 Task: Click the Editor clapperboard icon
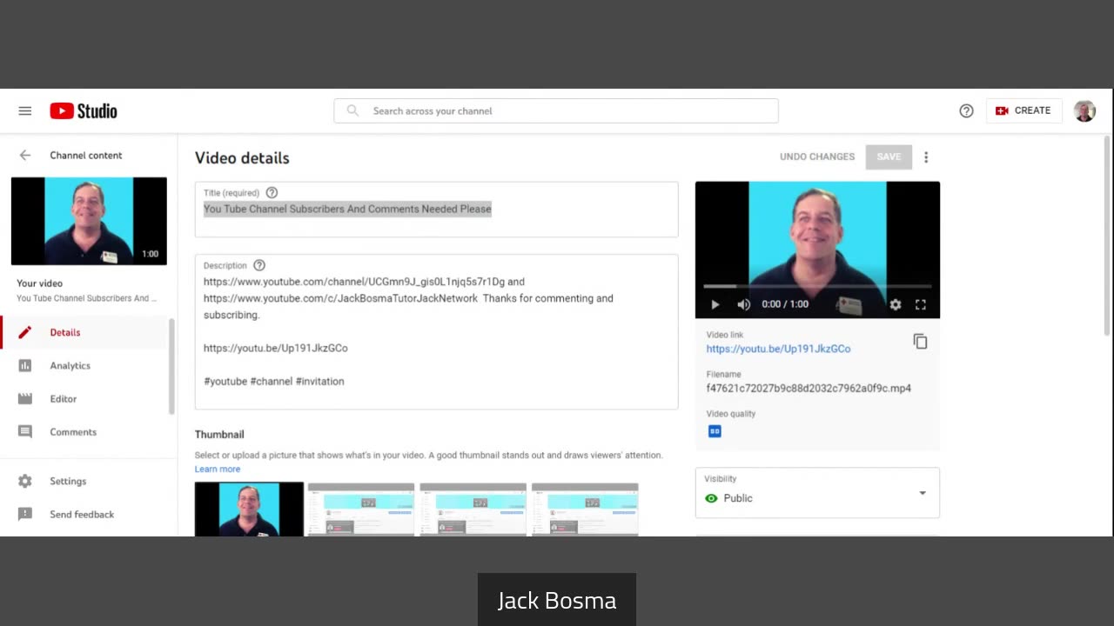coord(25,398)
